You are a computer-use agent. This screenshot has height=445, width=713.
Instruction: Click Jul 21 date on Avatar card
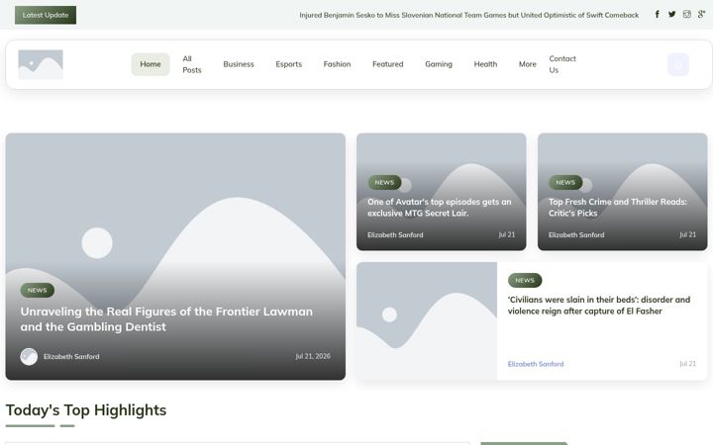click(507, 234)
